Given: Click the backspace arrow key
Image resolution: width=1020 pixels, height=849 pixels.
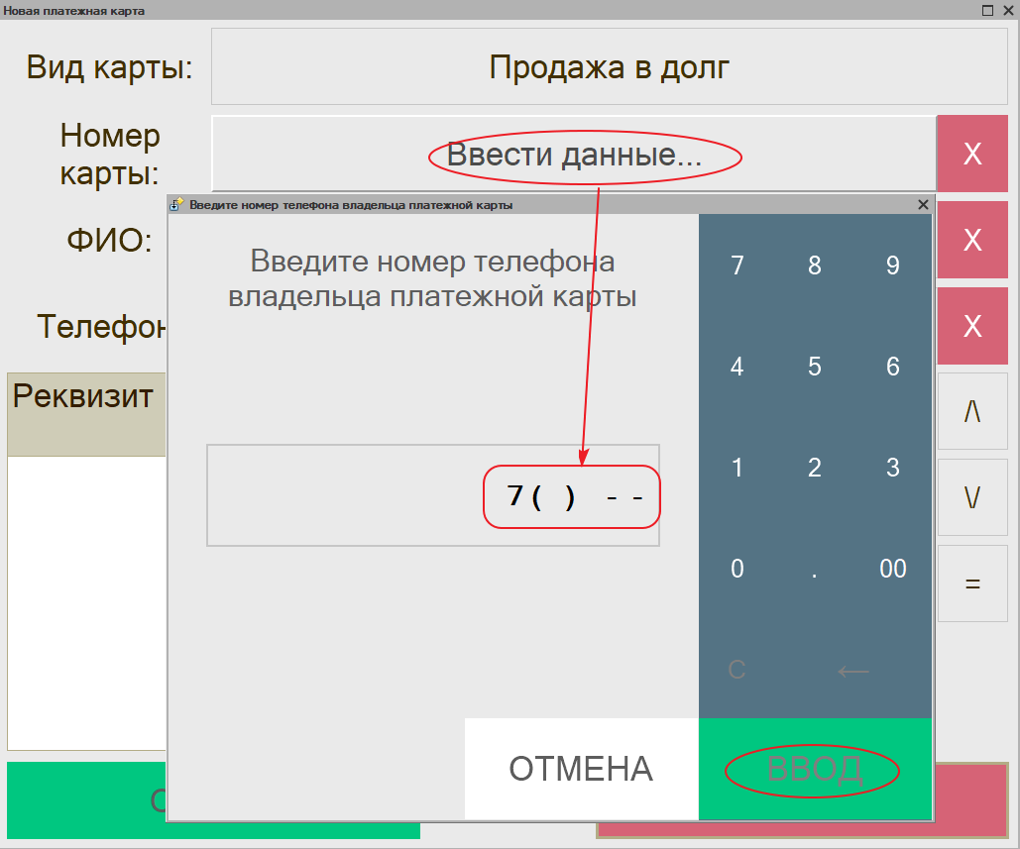Looking at the screenshot, I should 853,670.
